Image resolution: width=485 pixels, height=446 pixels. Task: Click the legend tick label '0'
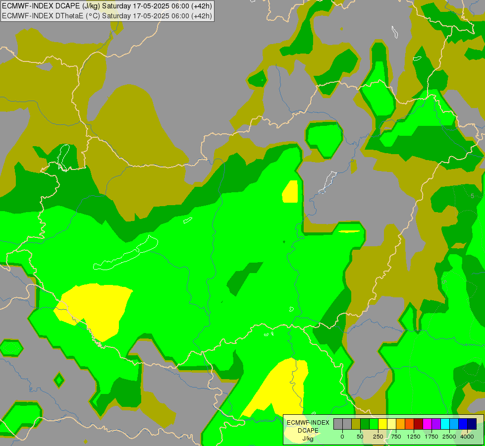pyautogui.click(x=342, y=437)
